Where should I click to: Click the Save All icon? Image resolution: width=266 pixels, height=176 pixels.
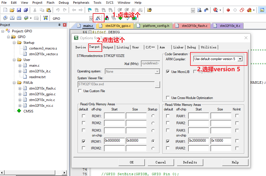click(26, 10)
